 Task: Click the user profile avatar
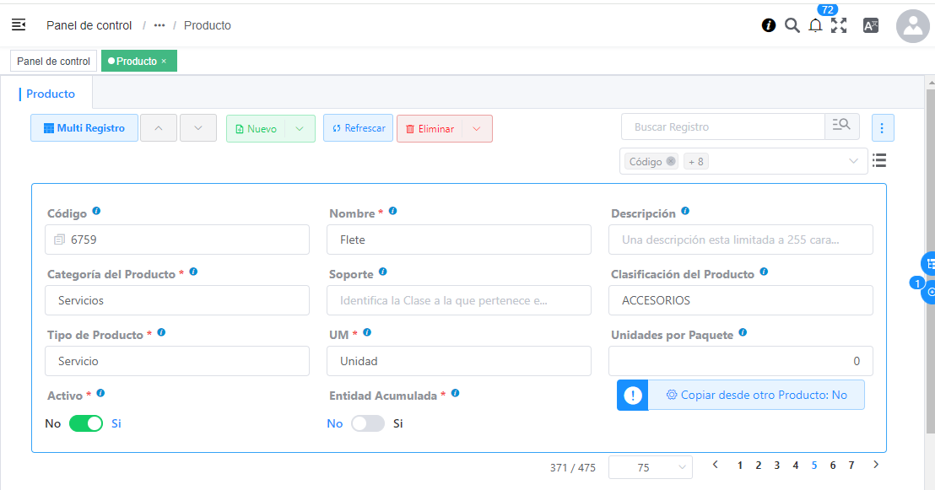tap(912, 25)
